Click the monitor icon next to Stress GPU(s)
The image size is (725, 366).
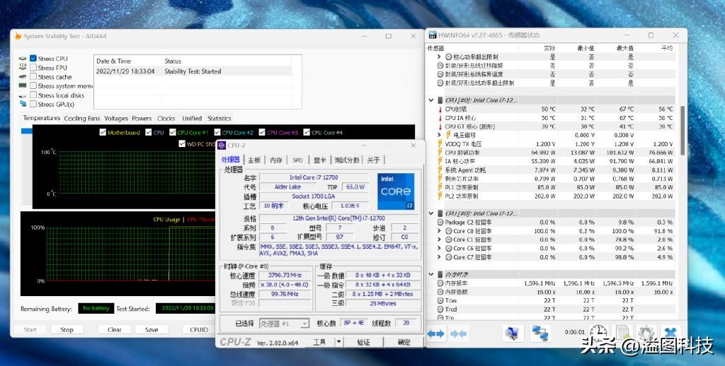coord(23,105)
